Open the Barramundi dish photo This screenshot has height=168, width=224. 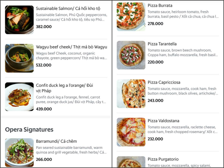(x=19, y=153)
